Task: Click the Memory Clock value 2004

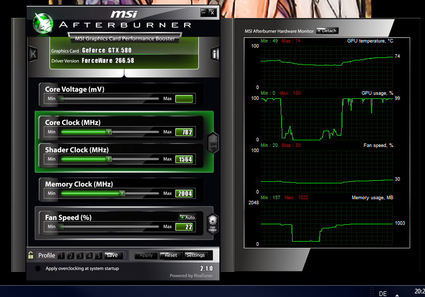Action: click(x=184, y=193)
